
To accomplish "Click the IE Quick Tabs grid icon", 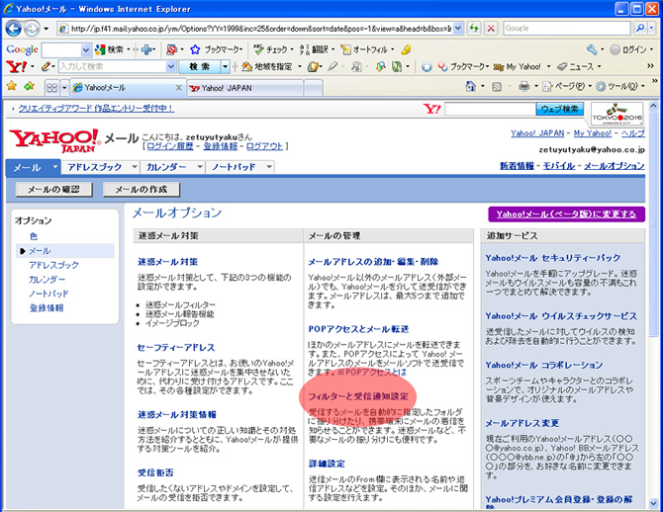I will point(51,88).
